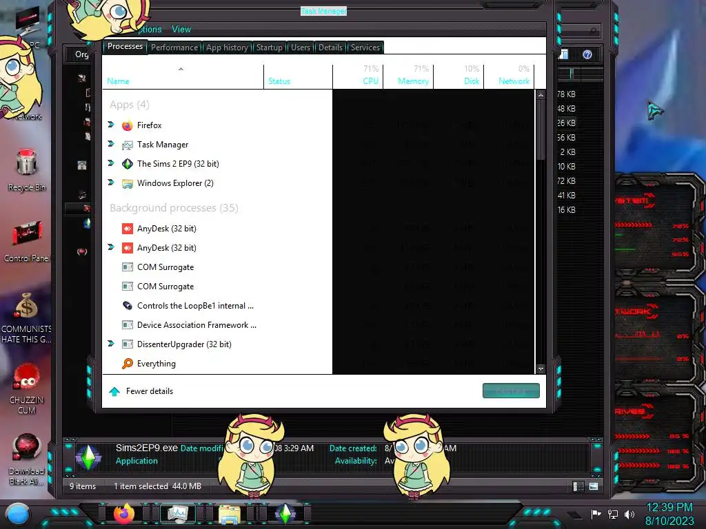This screenshot has width=706, height=529.
Task: Click the Apps (4) group header
Action: (129, 105)
